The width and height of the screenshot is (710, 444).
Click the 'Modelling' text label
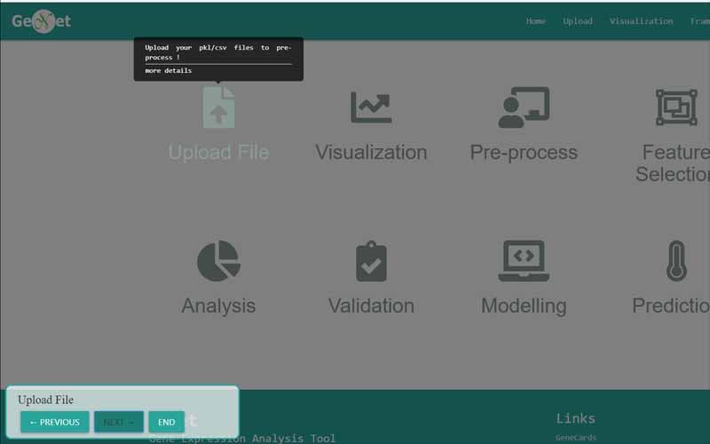click(x=524, y=305)
